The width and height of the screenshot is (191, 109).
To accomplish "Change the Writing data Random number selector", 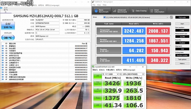I will click(x=182, y=55).
